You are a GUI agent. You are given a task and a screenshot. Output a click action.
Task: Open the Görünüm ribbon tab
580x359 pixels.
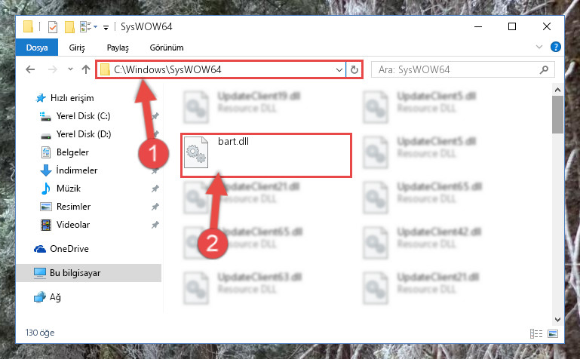coord(167,48)
